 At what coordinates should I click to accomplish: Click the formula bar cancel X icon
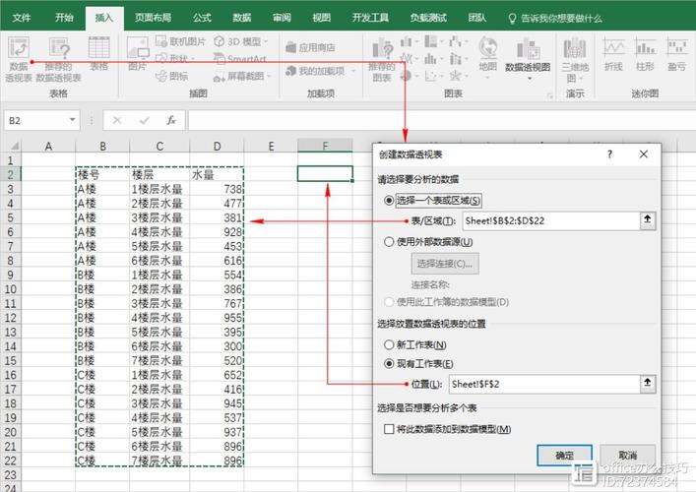click(x=117, y=120)
